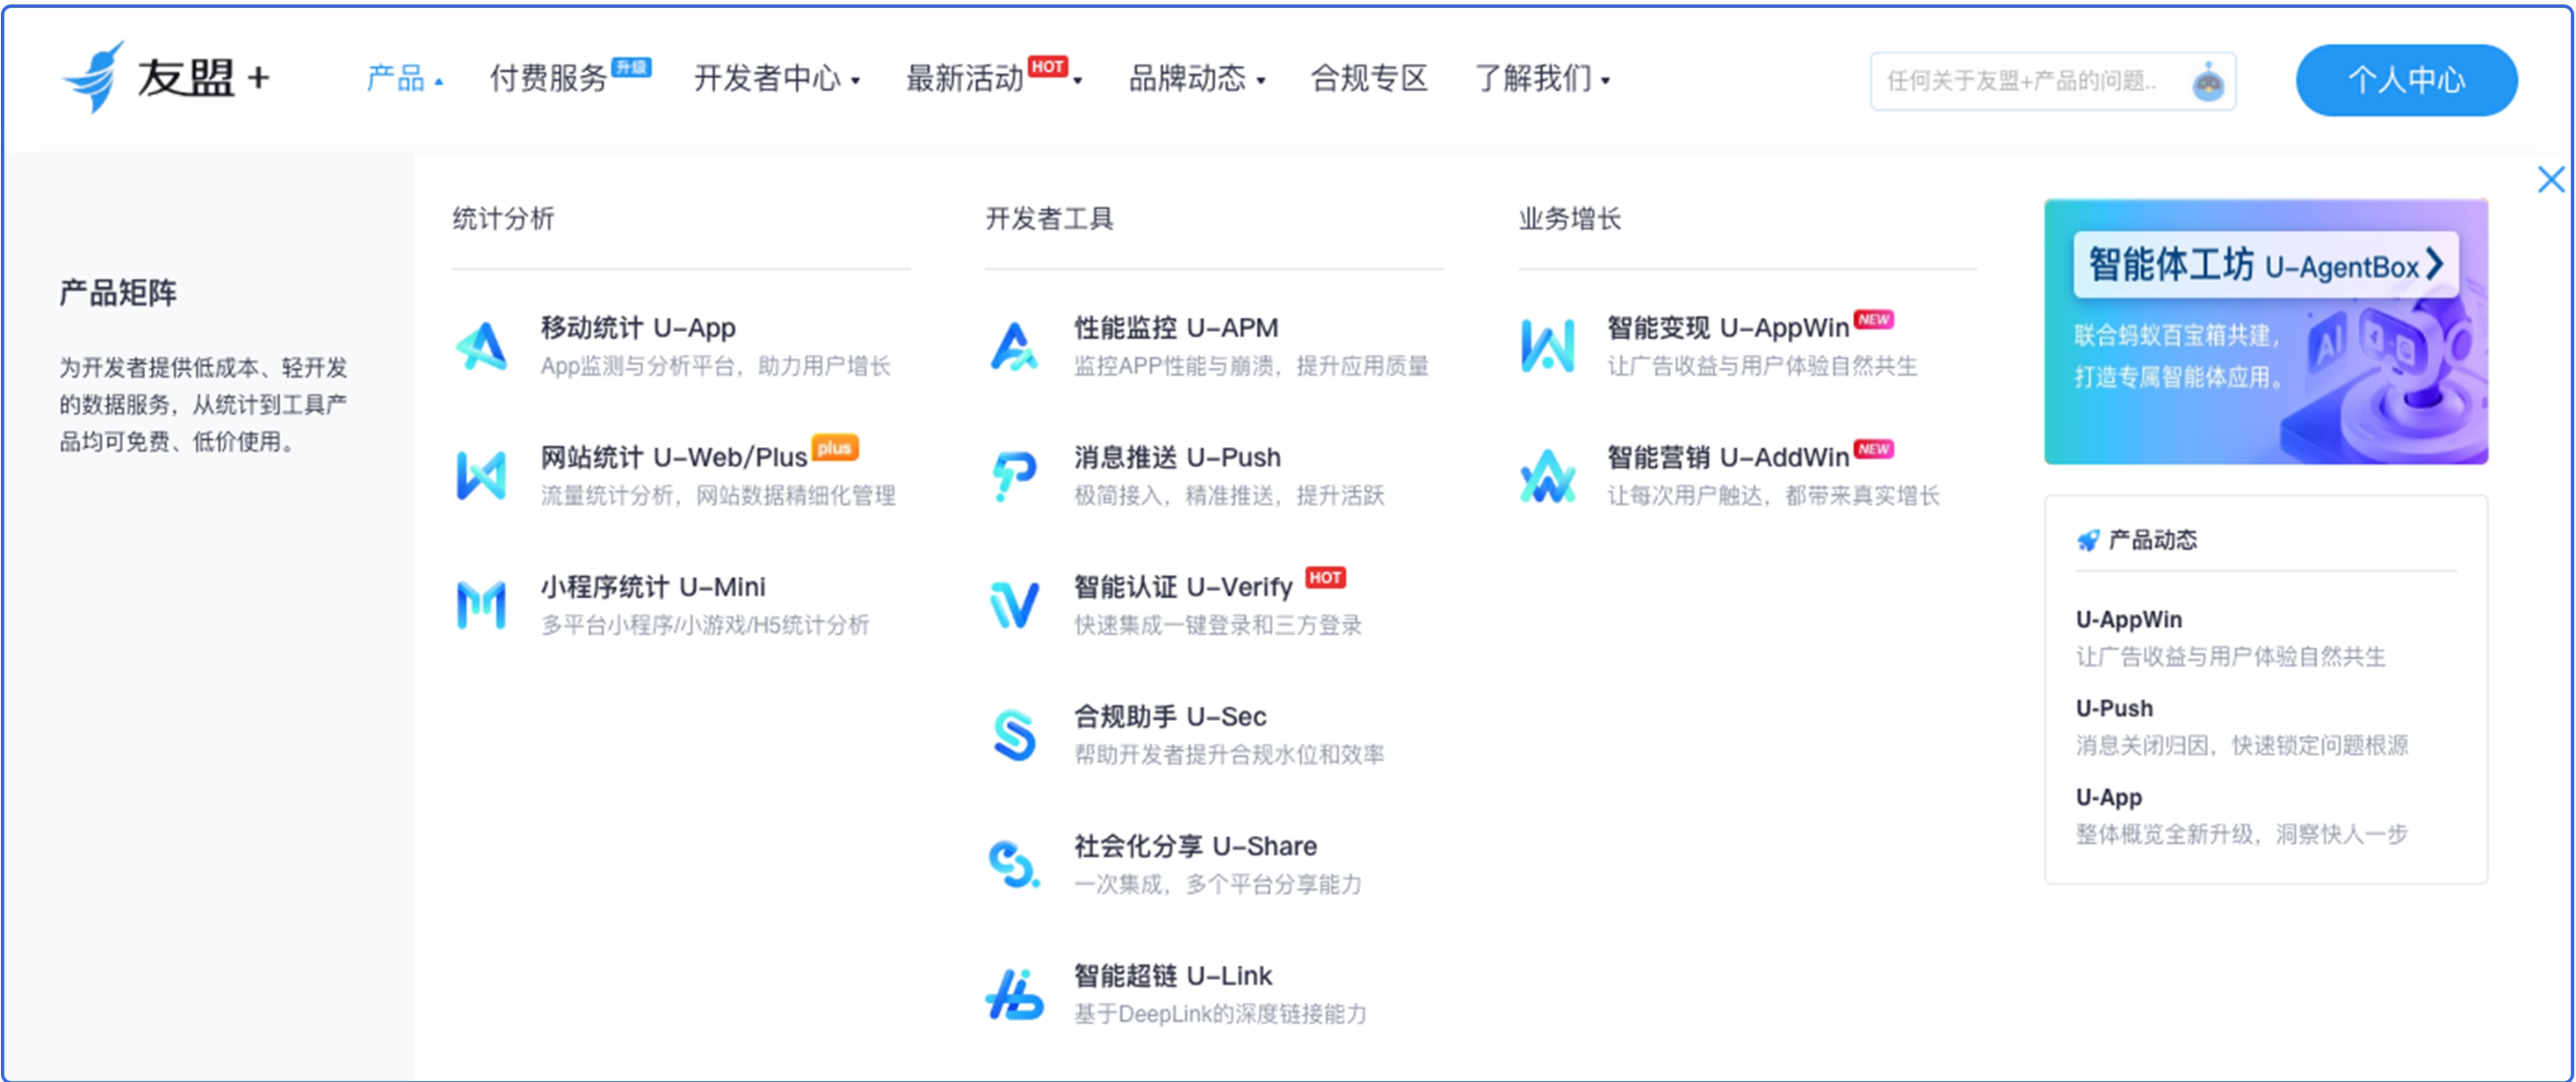Open the U-AgentBox 智能体工坊 banner

click(2265, 330)
